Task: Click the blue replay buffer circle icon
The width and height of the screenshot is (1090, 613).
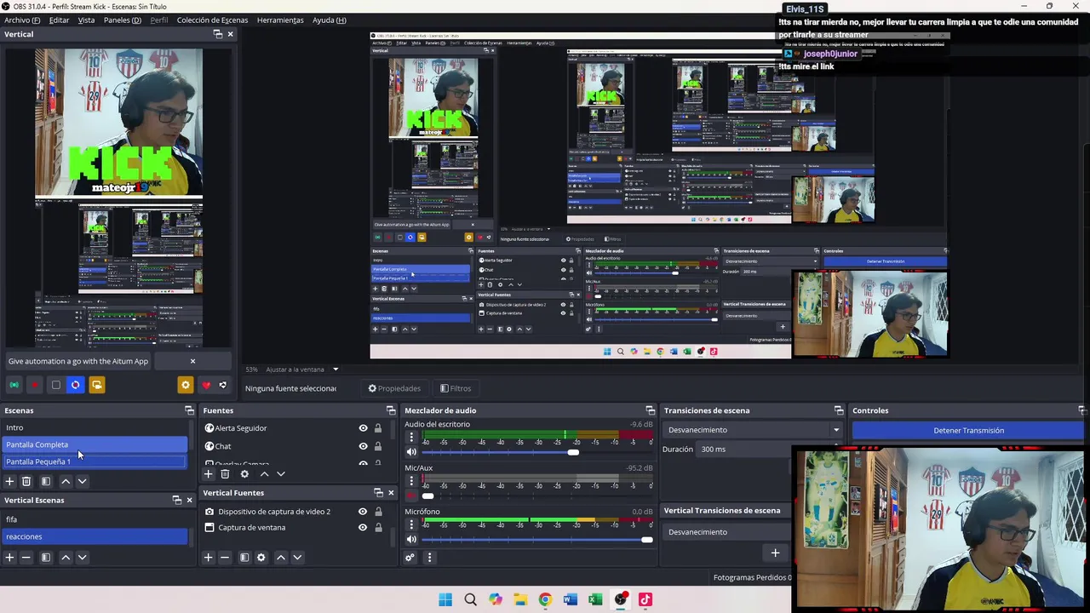Action: pos(76,385)
